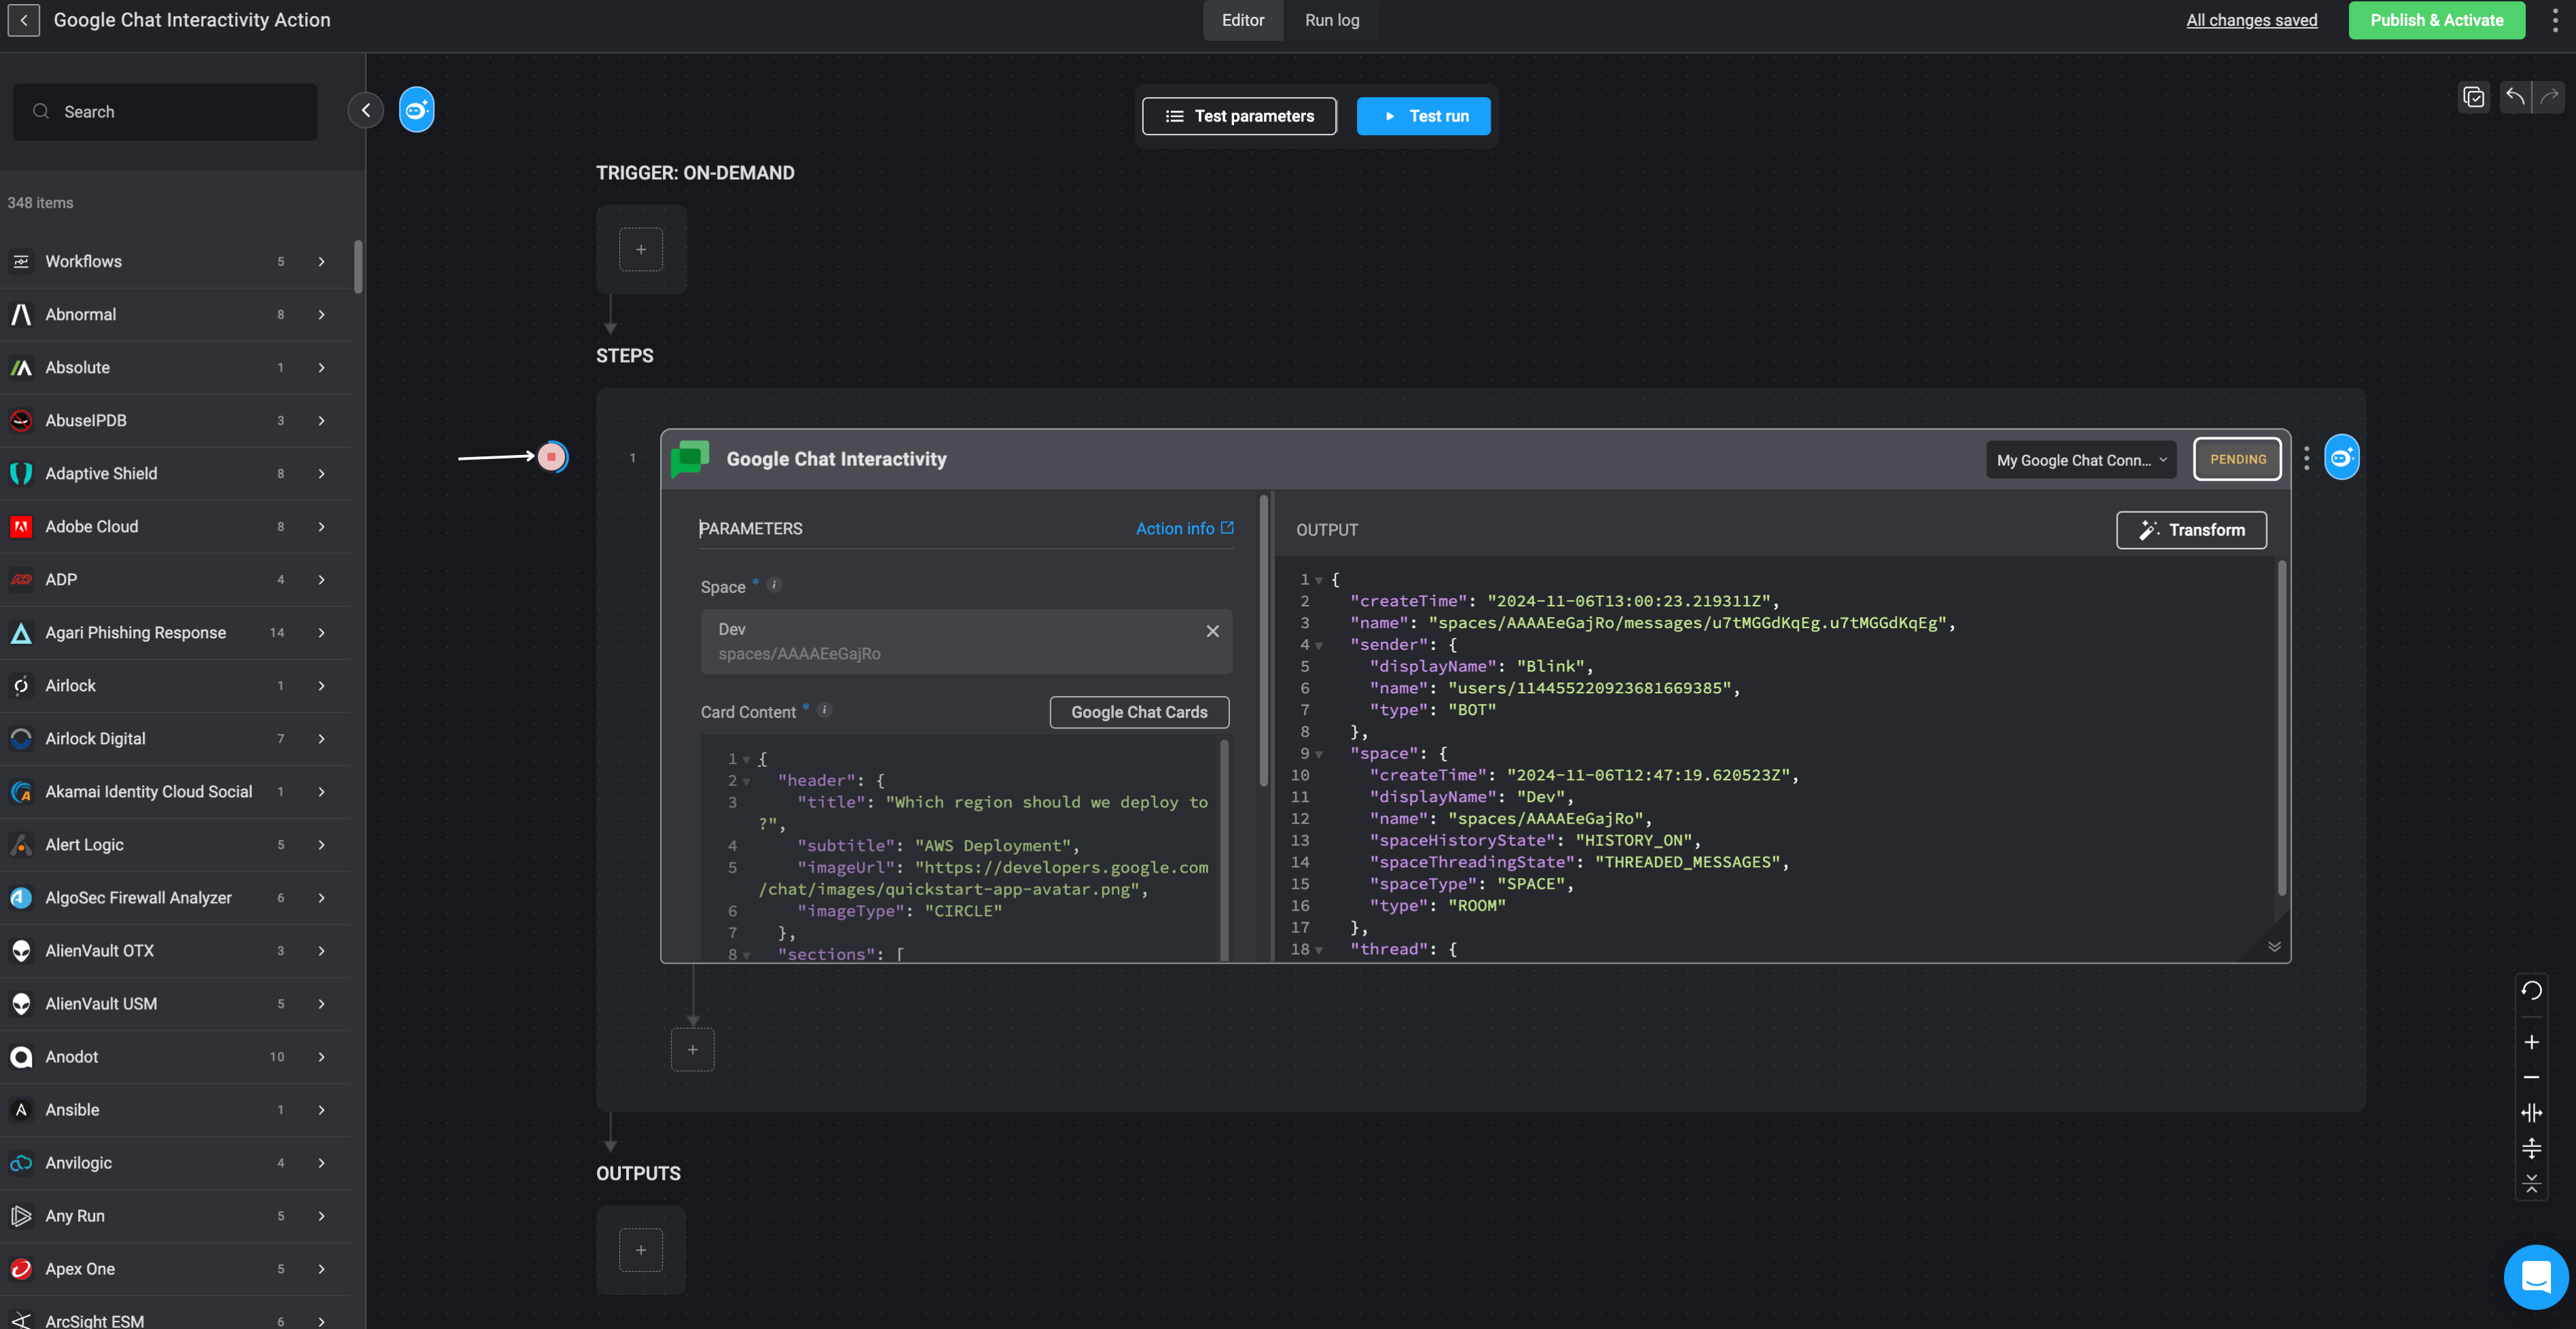Fit canvas vertically
2576x1329 pixels.
click(2532, 1148)
